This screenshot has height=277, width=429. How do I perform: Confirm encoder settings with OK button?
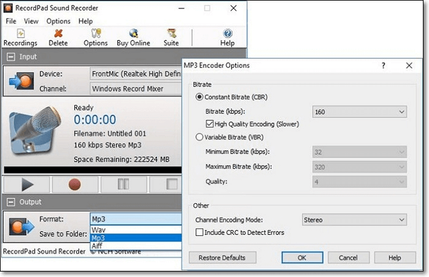click(x=302, y=258)
